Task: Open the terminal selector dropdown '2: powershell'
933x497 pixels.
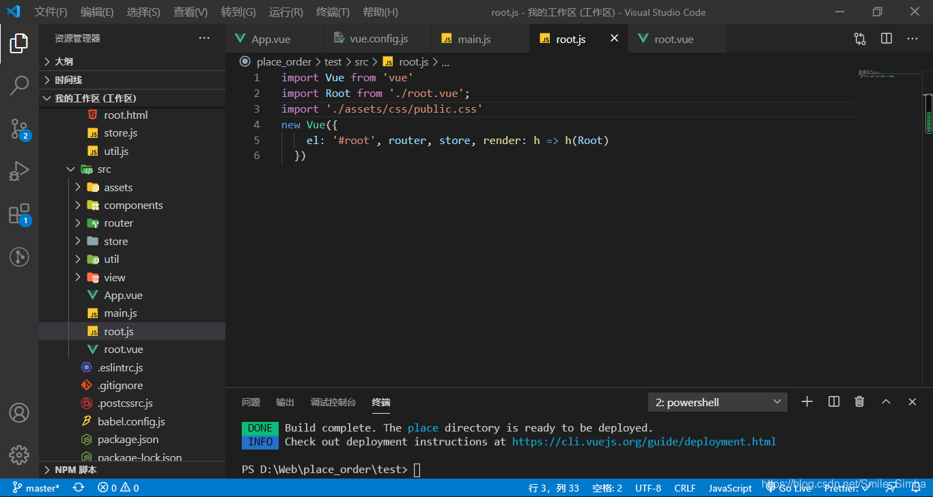Action: 717,402
